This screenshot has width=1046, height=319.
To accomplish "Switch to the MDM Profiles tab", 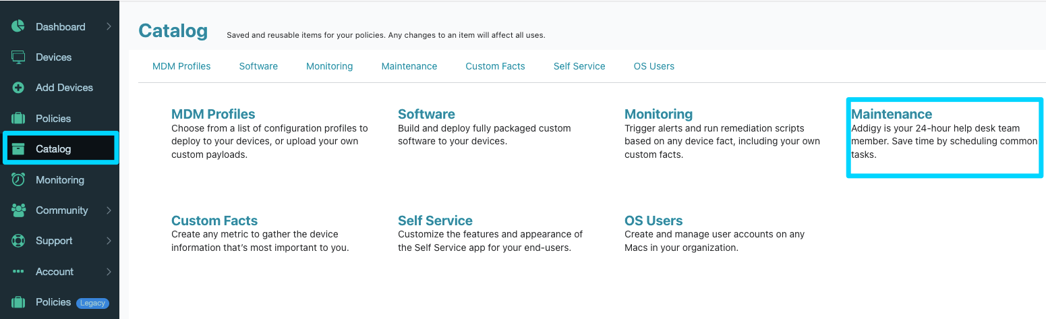I will coord(181,66).
